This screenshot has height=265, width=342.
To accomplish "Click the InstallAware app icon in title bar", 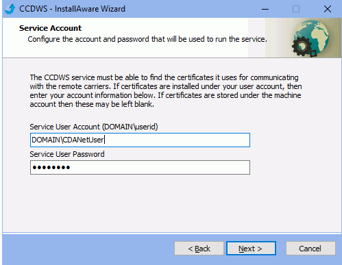I will pyautogui.click(x=10, y=9).
